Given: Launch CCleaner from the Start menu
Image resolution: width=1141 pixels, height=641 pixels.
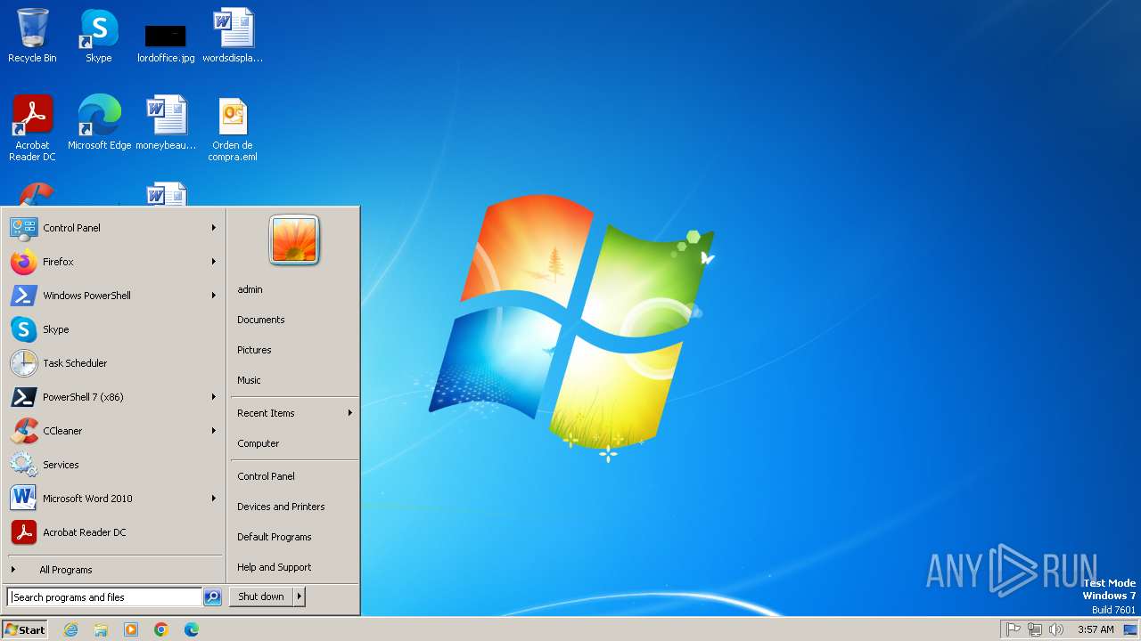Looking at the screenshot, I should point(114,431).
